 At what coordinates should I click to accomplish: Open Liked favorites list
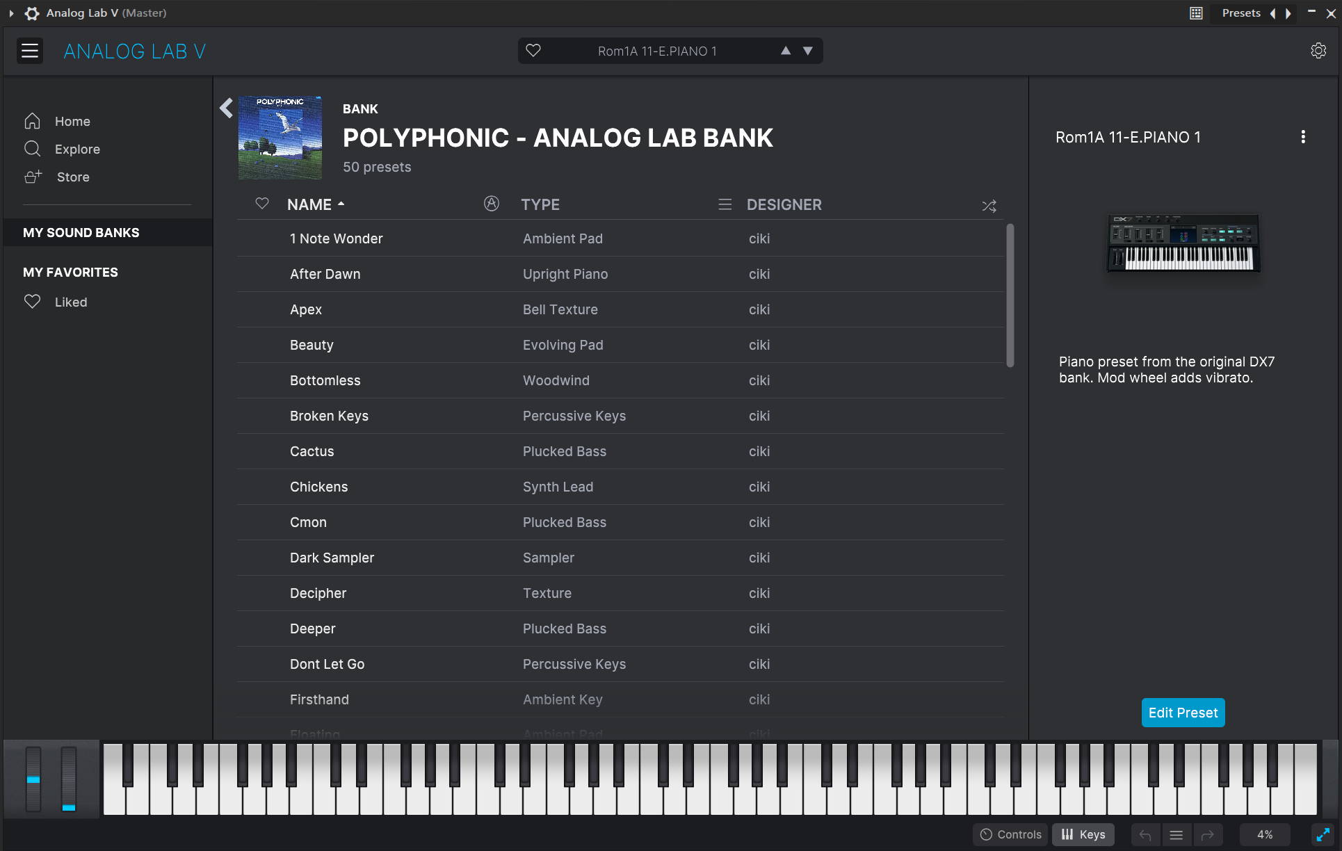[x=56, y=302]
